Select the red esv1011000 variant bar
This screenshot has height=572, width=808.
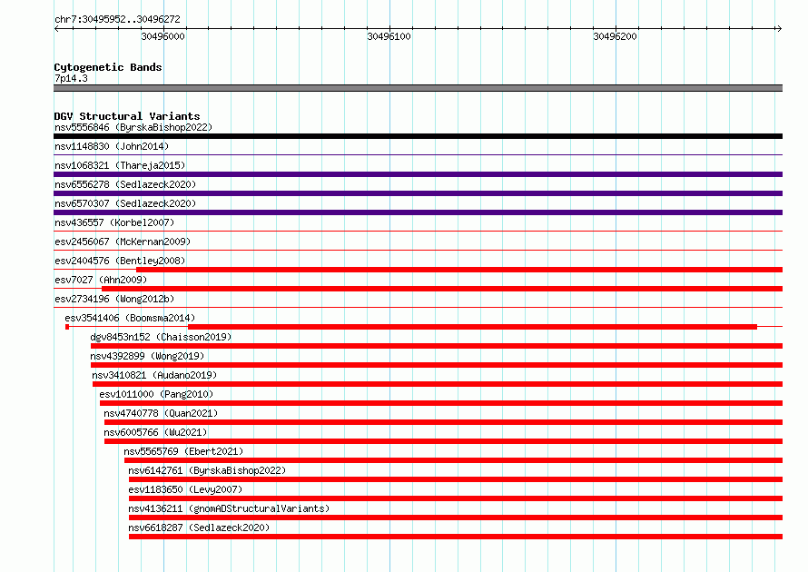441,403
